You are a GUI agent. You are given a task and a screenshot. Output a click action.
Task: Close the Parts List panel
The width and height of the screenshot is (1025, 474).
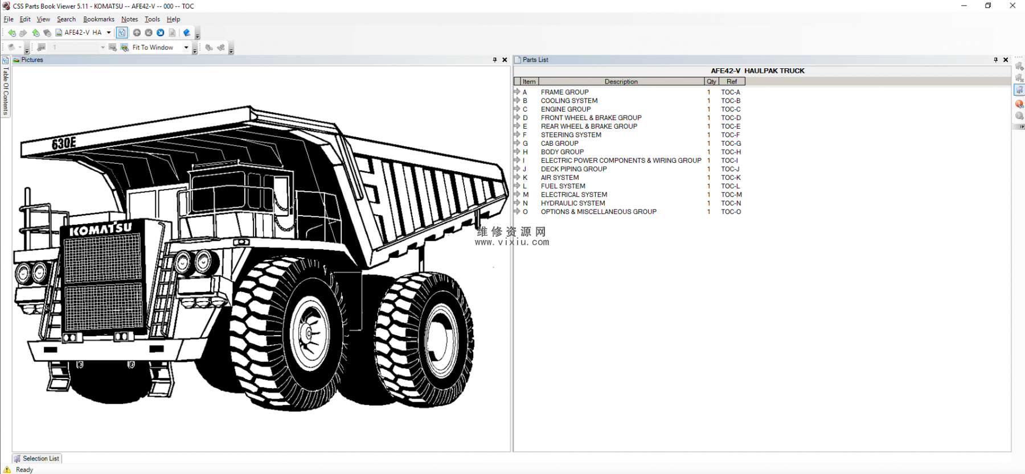(1006, 60)
